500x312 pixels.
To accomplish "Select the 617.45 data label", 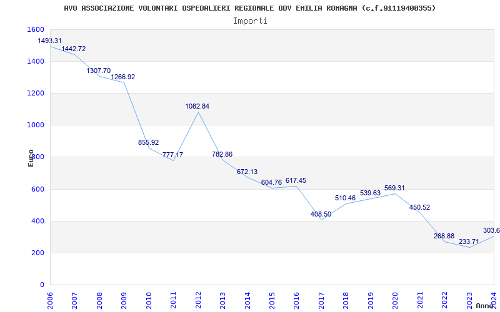I will (x=296, y=180).
